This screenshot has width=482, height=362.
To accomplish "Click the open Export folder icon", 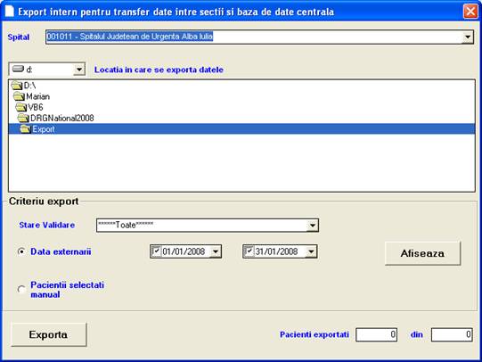I will tap(26, 129).
